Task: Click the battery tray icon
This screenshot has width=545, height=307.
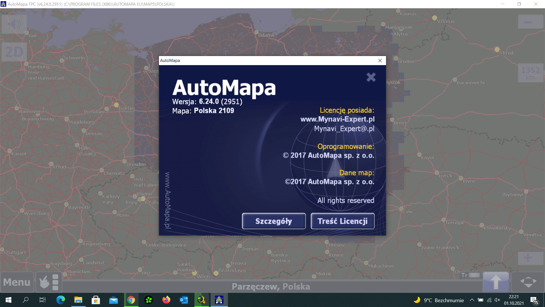Action: pos(481,300)
